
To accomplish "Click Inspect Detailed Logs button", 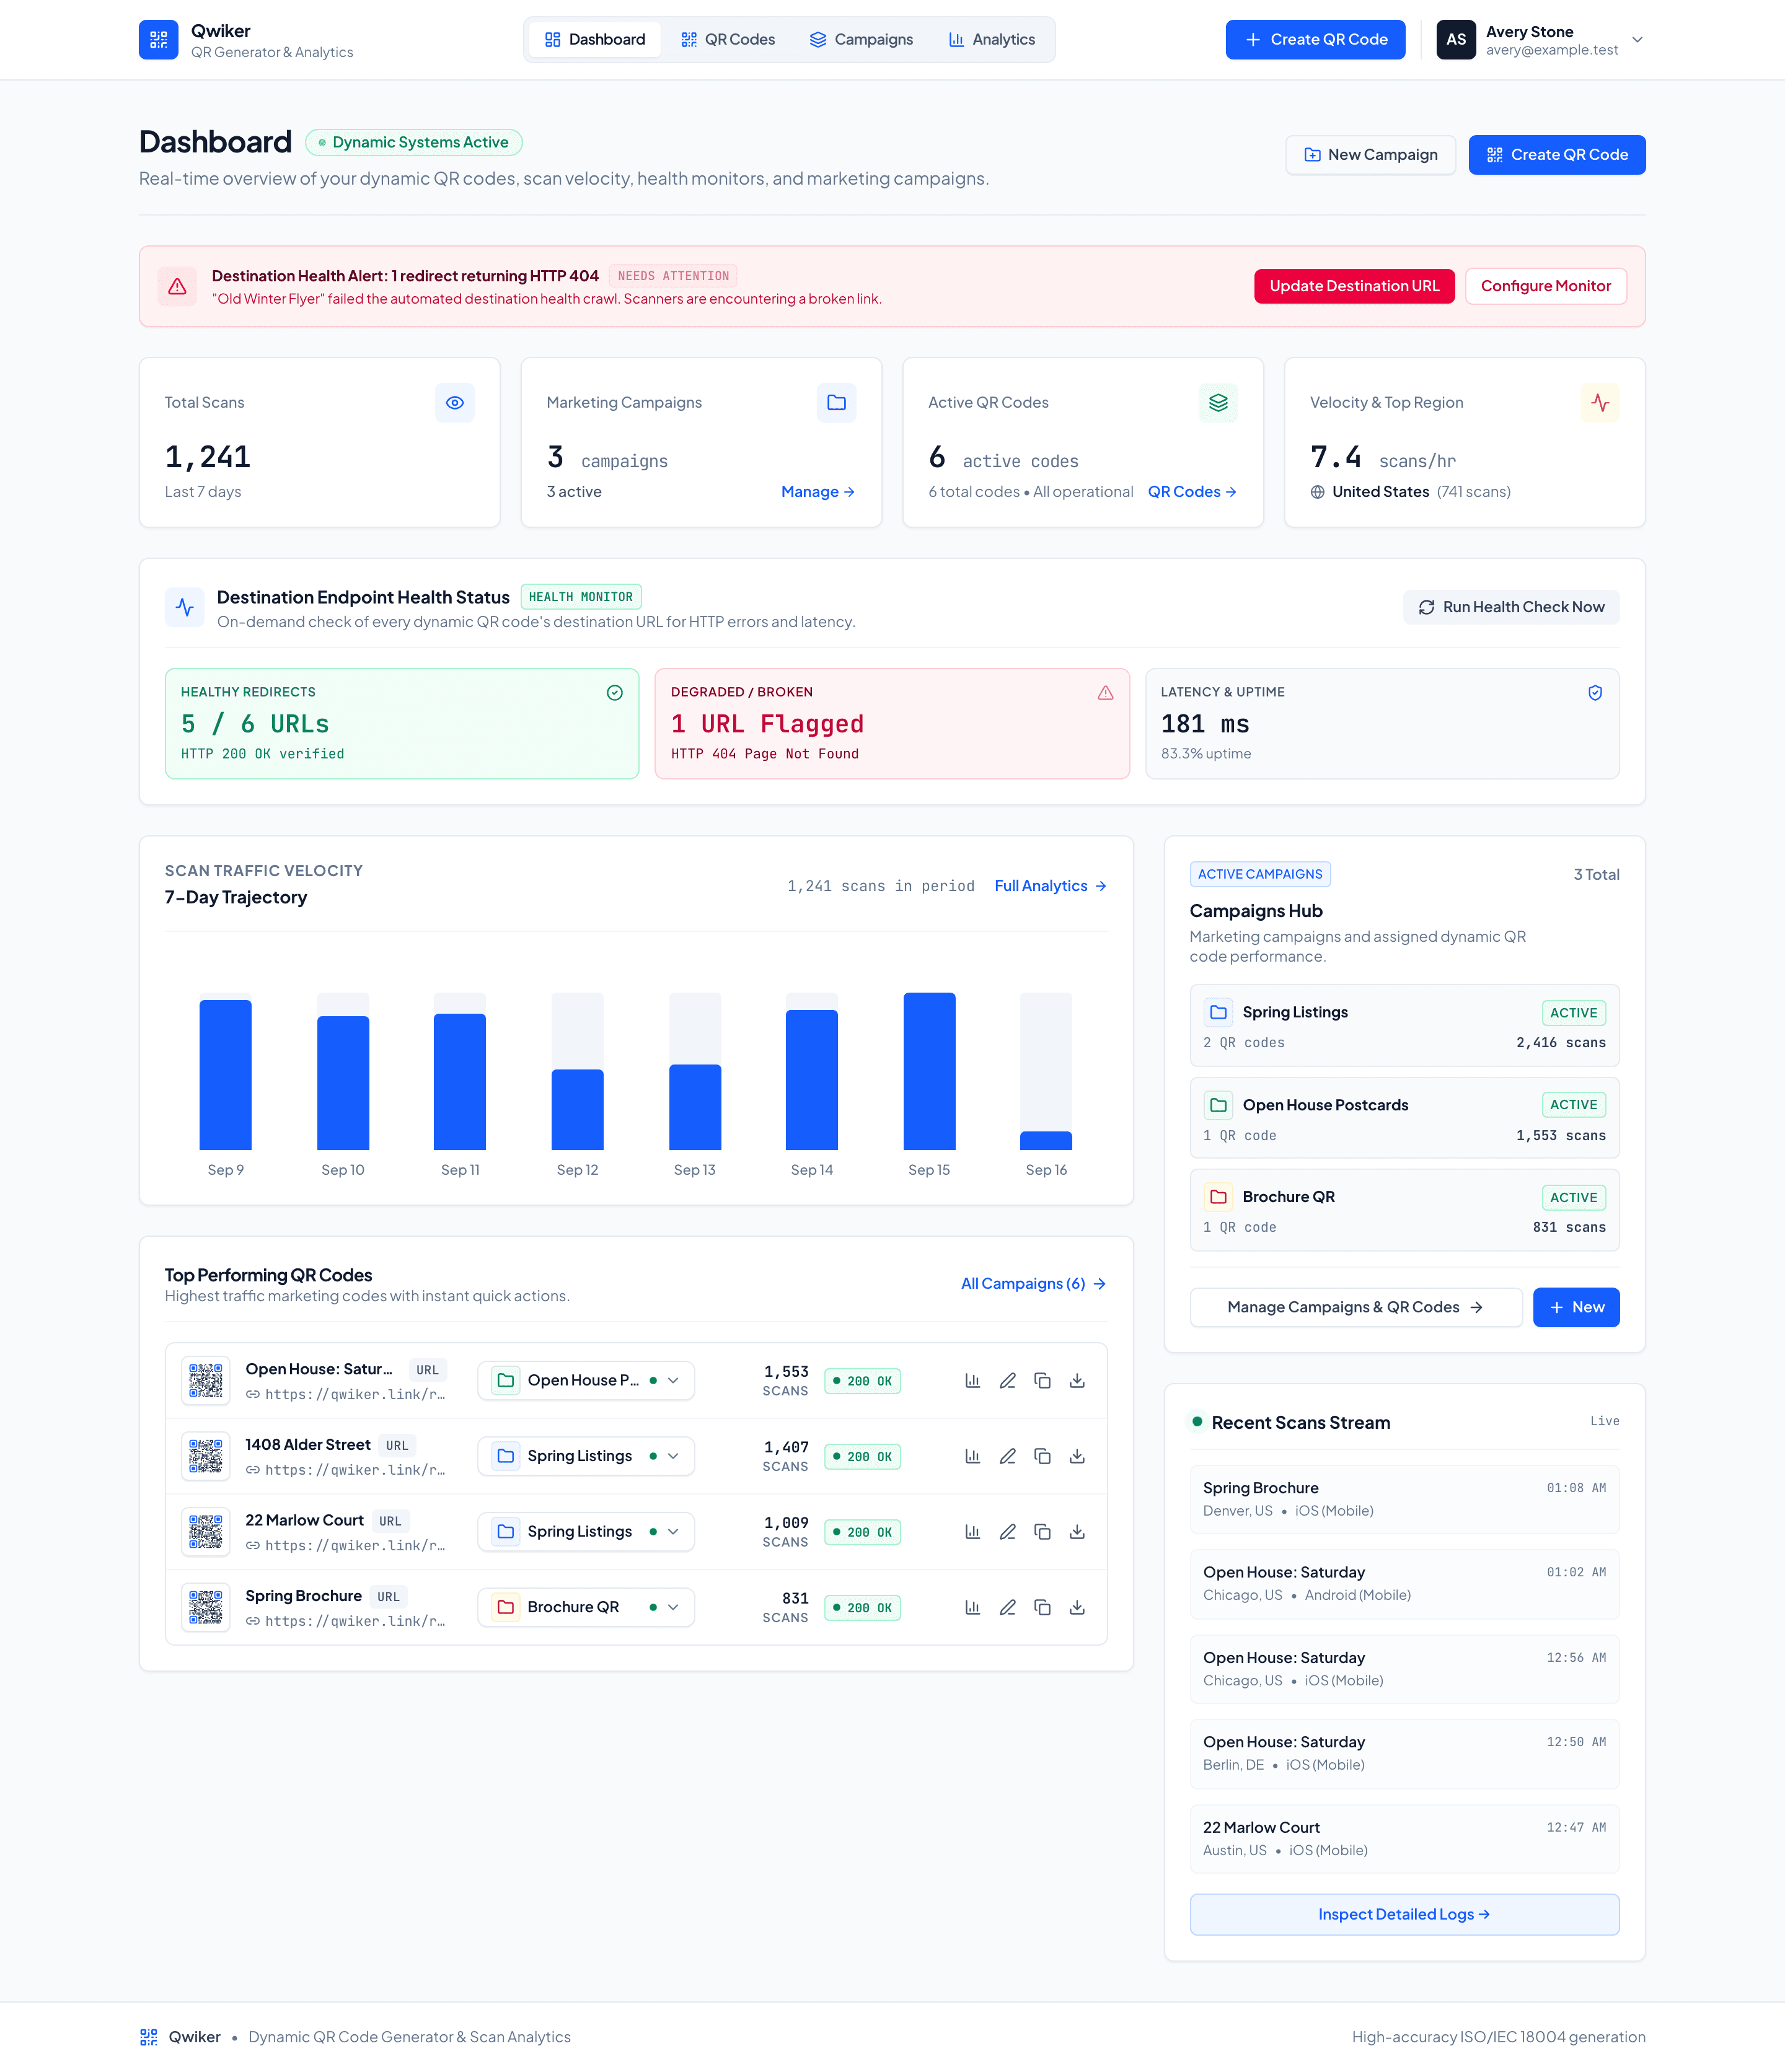I will (x=1404, y=1915).
